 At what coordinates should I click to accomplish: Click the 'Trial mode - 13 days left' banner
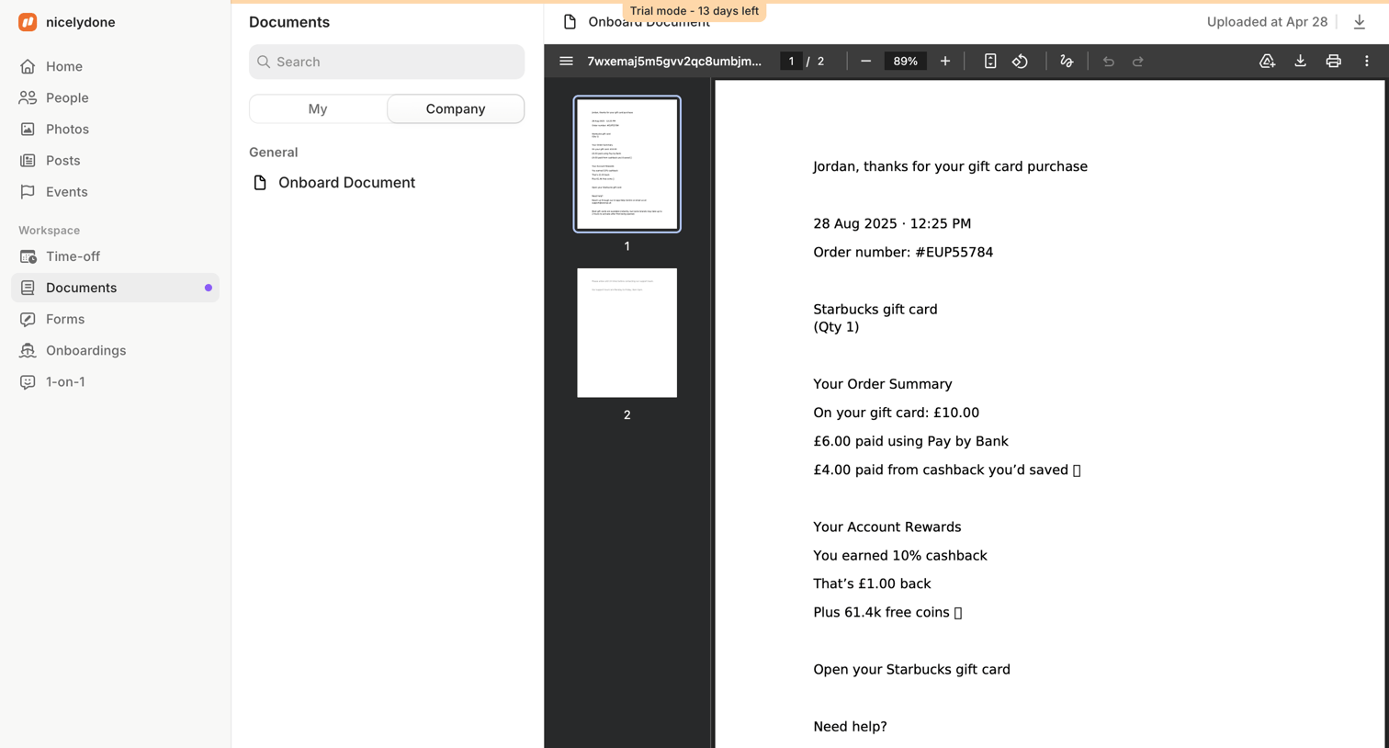point(694,11)
